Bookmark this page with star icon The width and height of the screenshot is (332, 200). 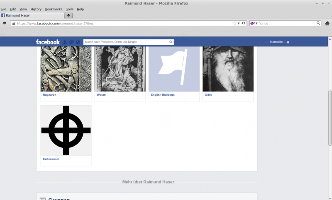click(x=234, y=23)
